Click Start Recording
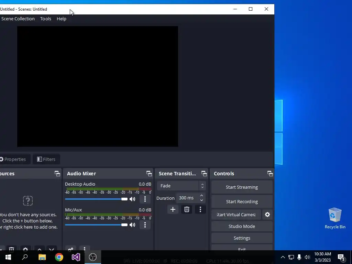352x264 pixels. (x=242, y=201)
